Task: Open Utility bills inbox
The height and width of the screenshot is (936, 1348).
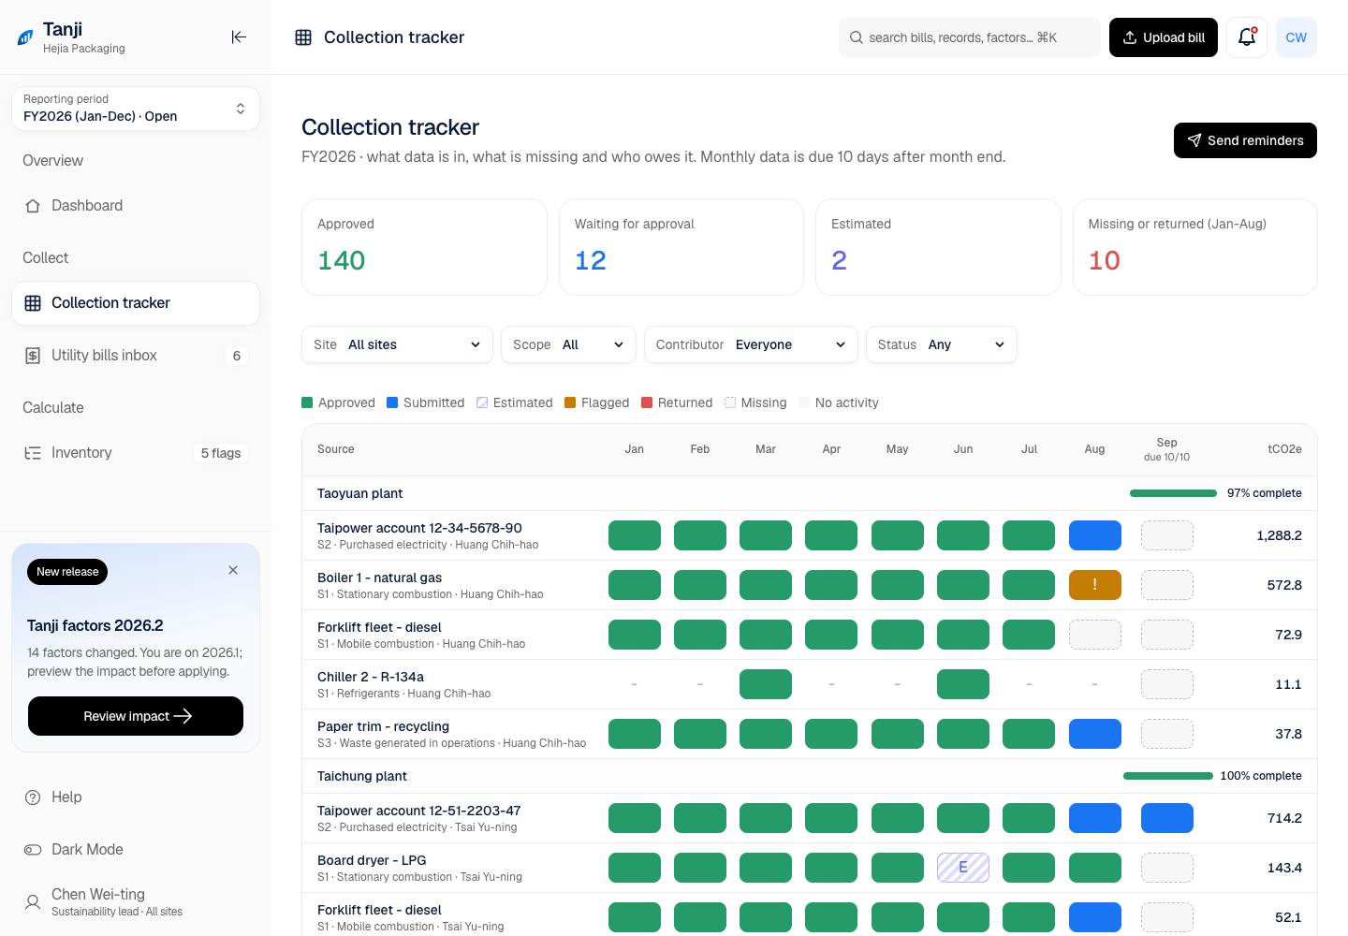Action: coord(136,356)
